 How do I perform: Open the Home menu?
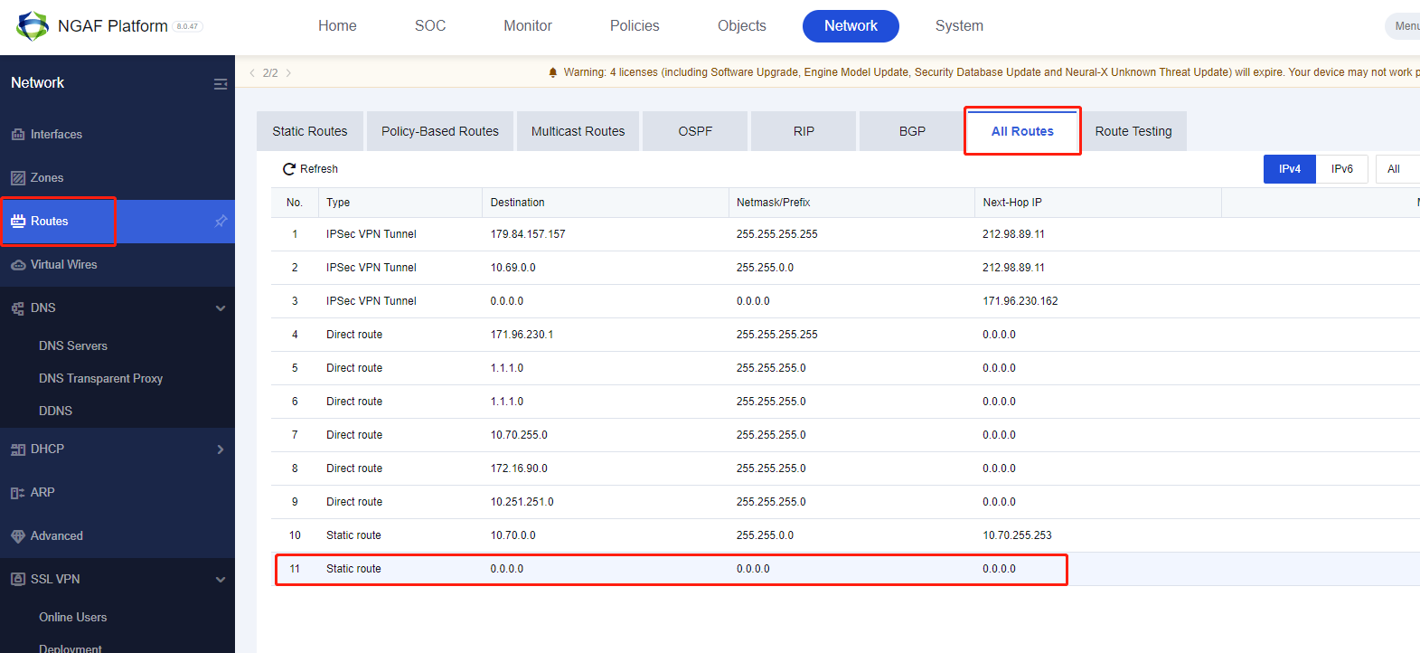[337, 26]
